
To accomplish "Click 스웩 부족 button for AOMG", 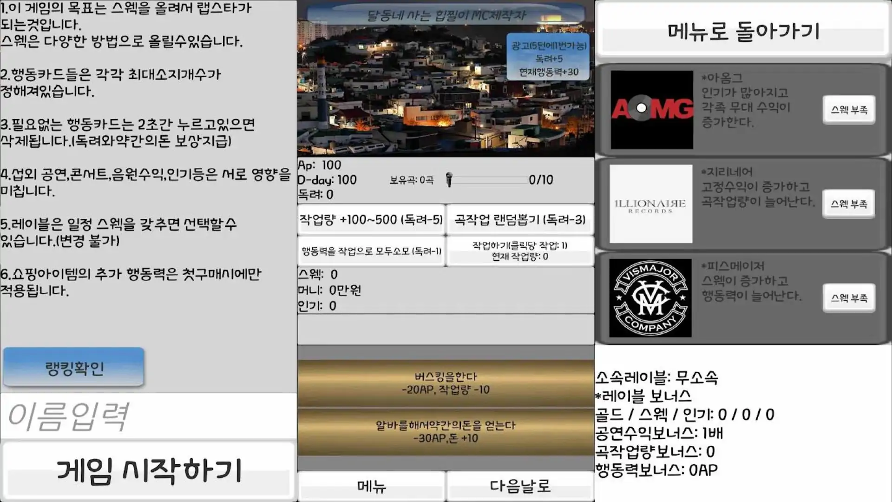I will [x=849, y=110].
